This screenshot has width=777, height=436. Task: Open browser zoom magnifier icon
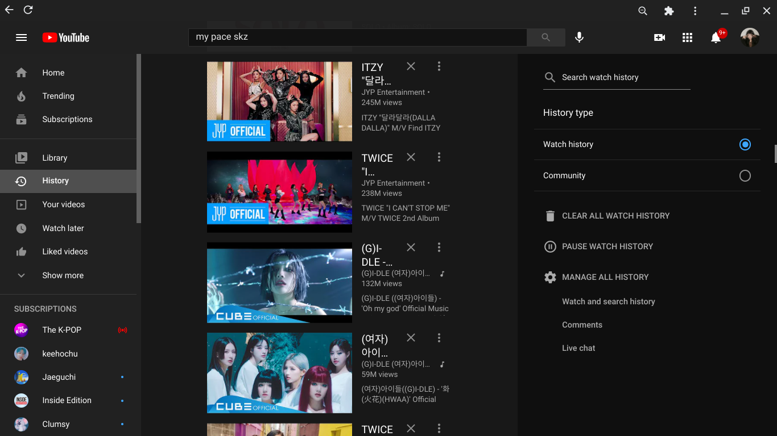tap(643, 11)
